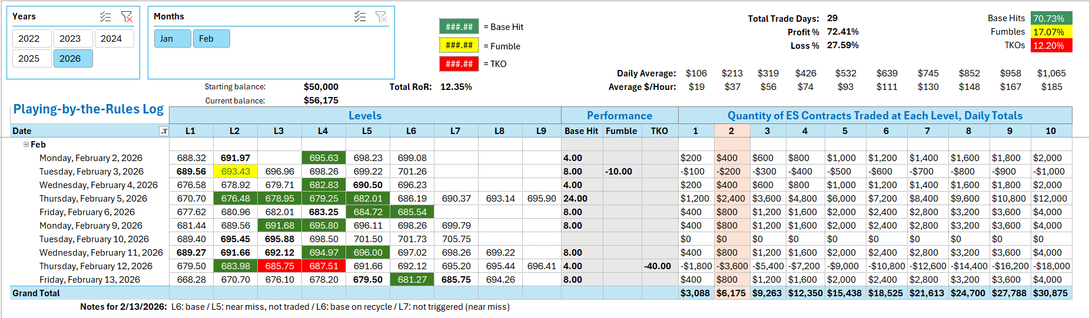The width and height of the screenshot is (1089, 318).
Task: Select the red TKO legend cell
Action: 459,63
